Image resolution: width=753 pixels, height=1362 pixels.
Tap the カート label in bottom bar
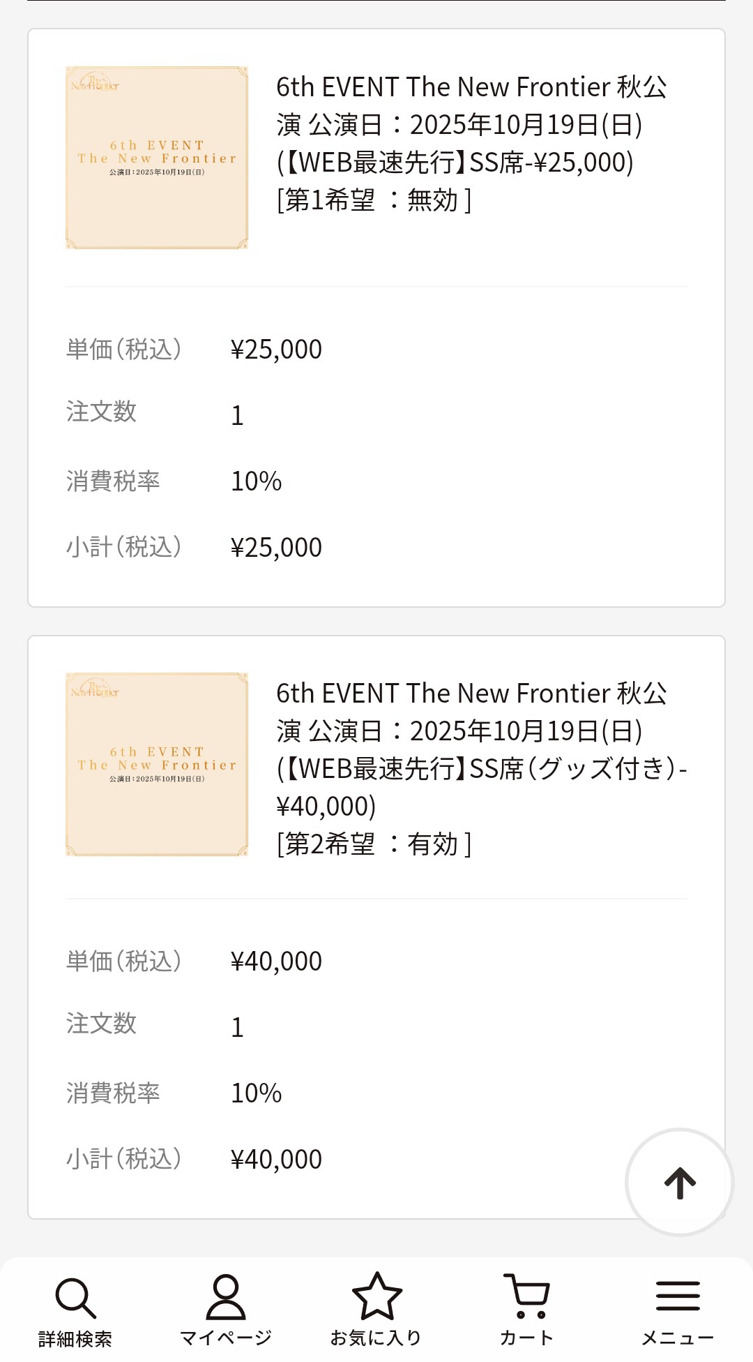(526, 1338)
